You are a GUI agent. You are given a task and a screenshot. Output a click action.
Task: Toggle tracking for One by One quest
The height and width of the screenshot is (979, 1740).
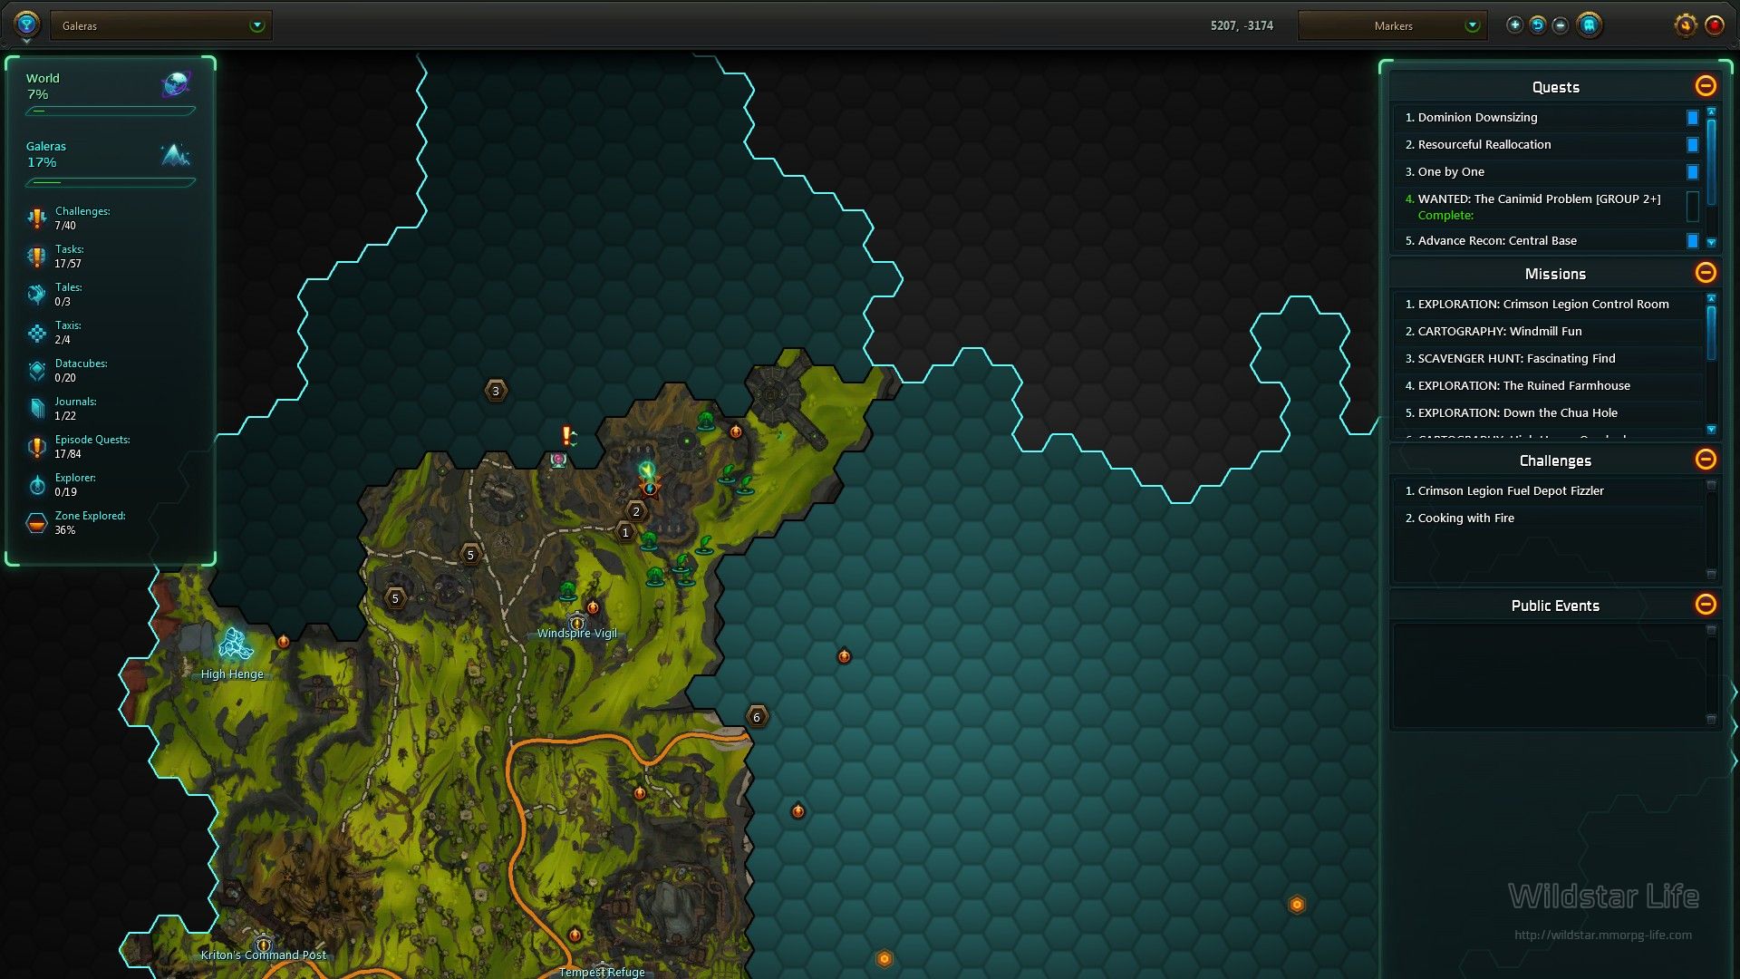tap(1692, 172)
